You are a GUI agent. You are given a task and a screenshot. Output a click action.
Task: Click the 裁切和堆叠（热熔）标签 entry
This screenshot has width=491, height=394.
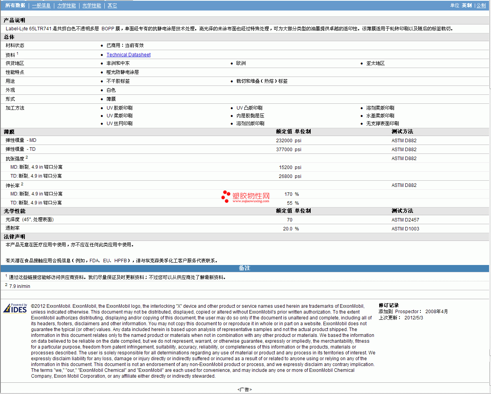click(262, 81)
